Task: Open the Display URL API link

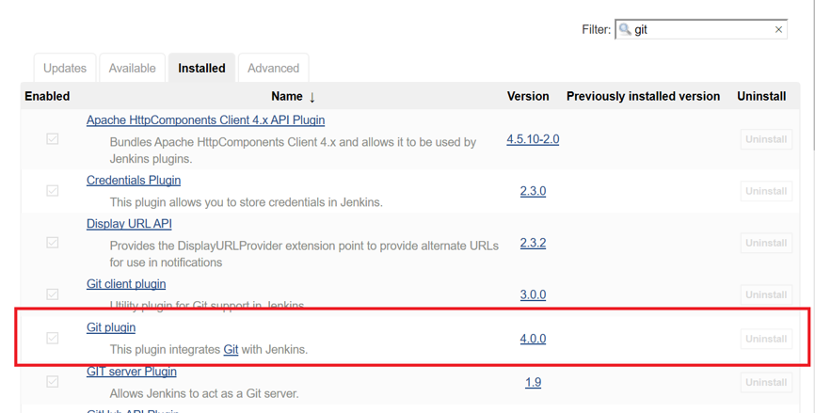Action: 129,224
